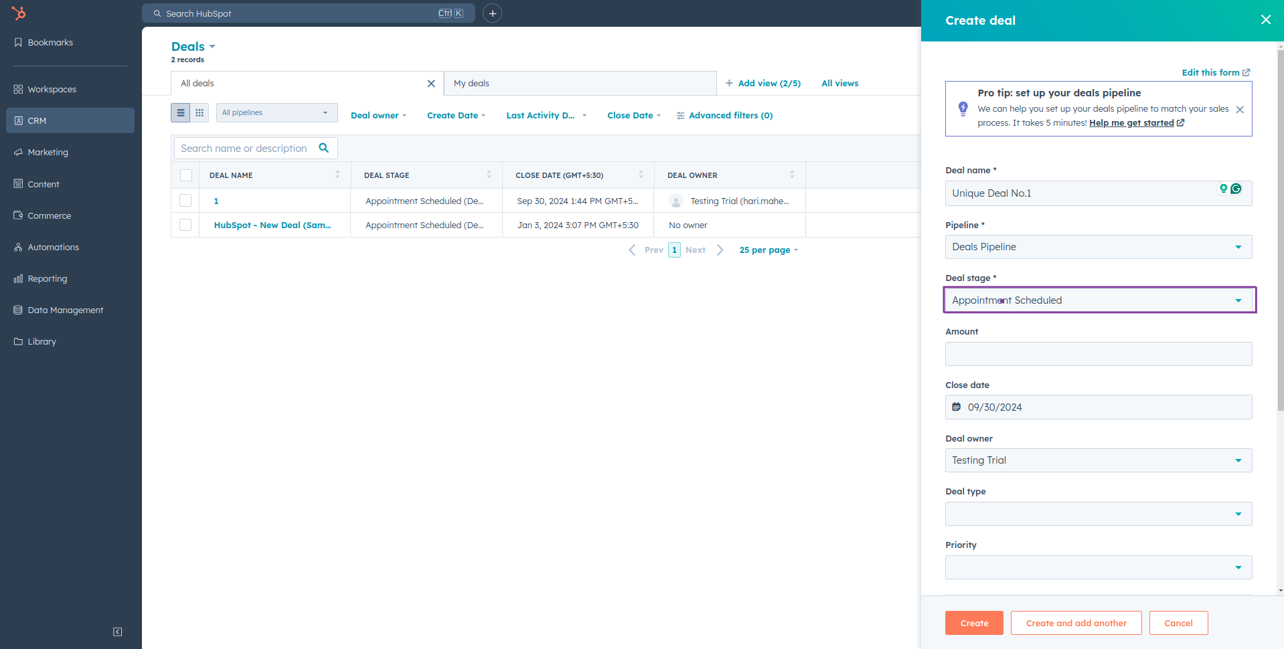Open Bookmarks in the sidebar
1284x649 pixels.
pos(50,42)
